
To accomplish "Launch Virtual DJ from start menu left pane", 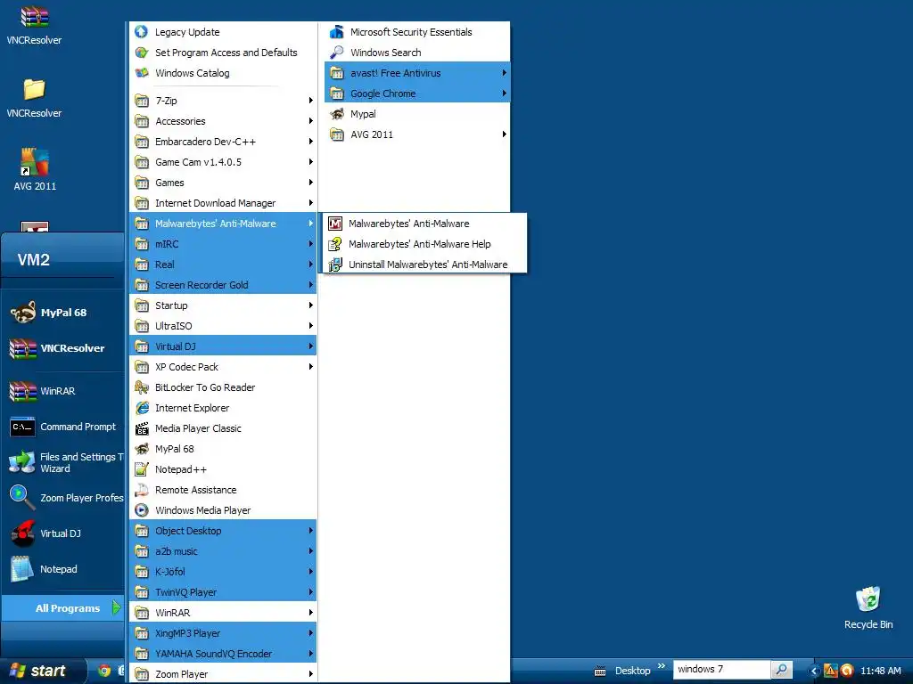I will point(63,533).
